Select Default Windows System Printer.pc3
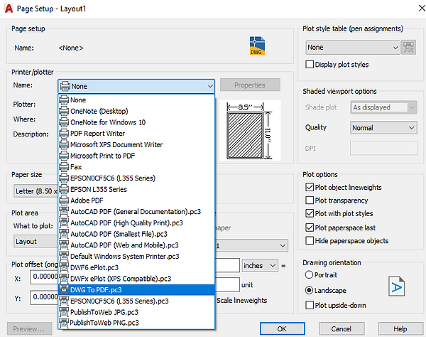426x337 pixels. 136,256
